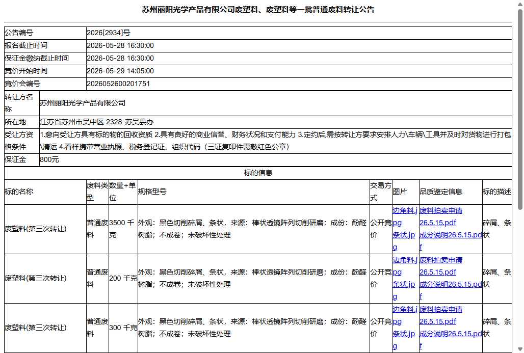Click the 报名截止时间 value 2026-05-28 16:30:00
Viewport: 524px width, 353px height.
pos(120,45)
